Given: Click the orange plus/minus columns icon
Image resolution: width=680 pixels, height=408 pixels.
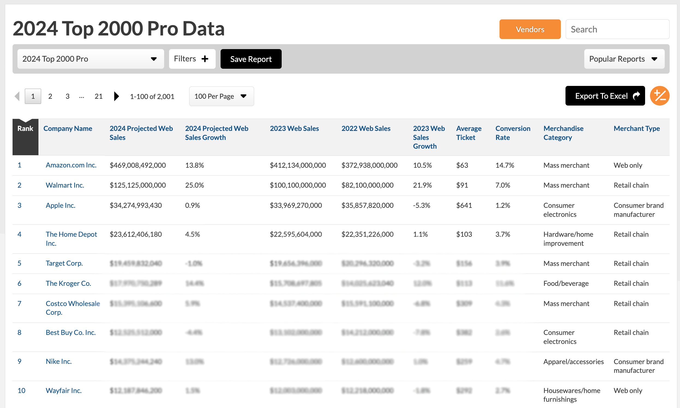Looking at the screenshot, I should (659, 96).
